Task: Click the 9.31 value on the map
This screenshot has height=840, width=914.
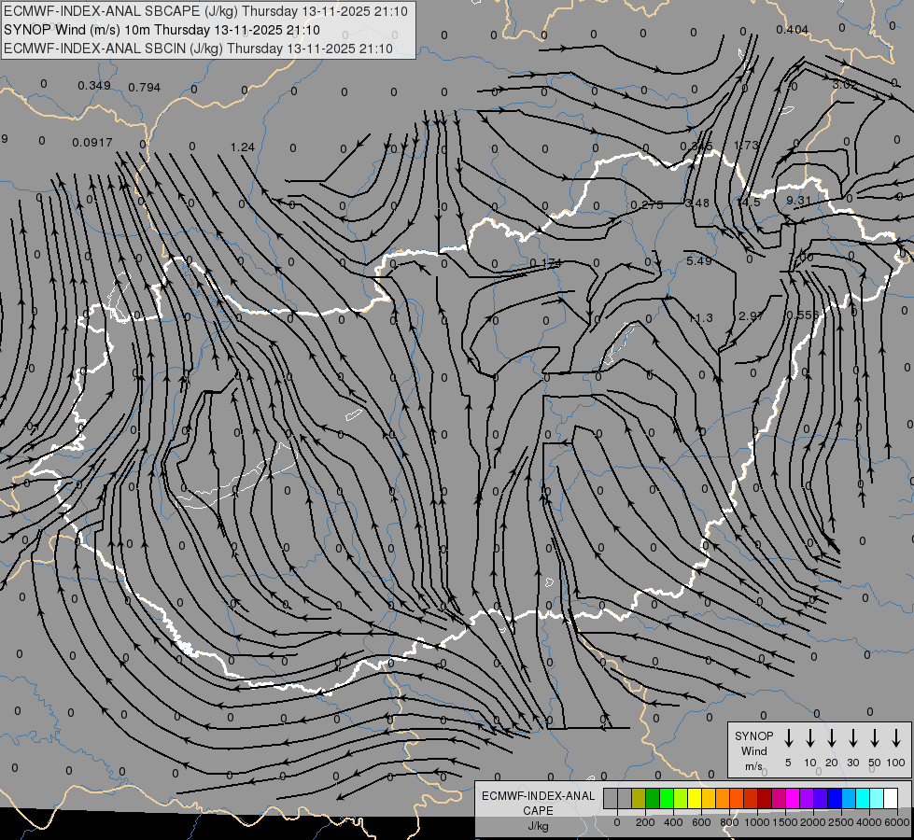Action: point(798,201)
